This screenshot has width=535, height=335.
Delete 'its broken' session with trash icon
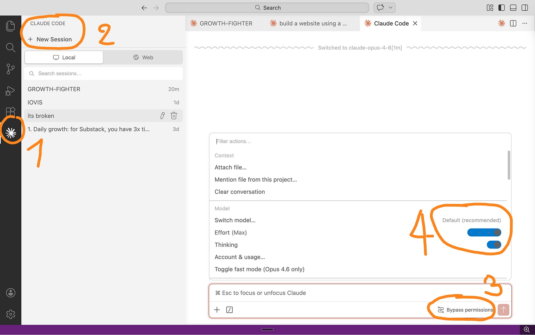coord(174,116)
